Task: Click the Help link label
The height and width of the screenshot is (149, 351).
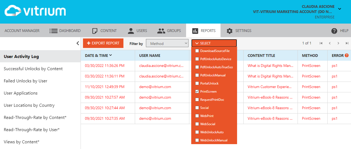Action: click(344, 31)
